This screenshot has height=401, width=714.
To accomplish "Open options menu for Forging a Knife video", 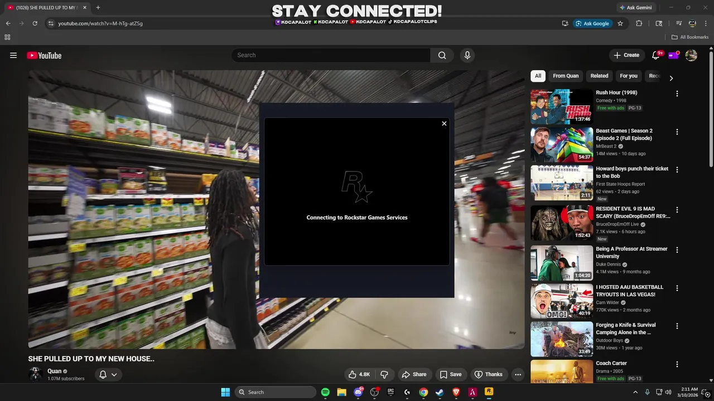I will [x=677, y=326].
